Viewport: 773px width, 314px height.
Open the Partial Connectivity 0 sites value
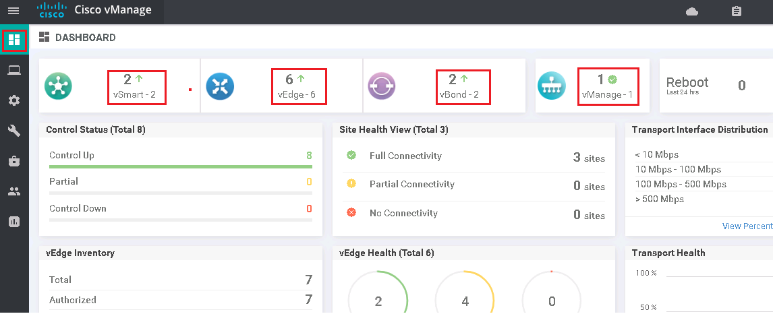click(589, 186)
